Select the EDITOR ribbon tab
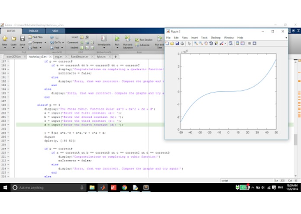Screen dimensions: 301x214 [x=11, y=31]
